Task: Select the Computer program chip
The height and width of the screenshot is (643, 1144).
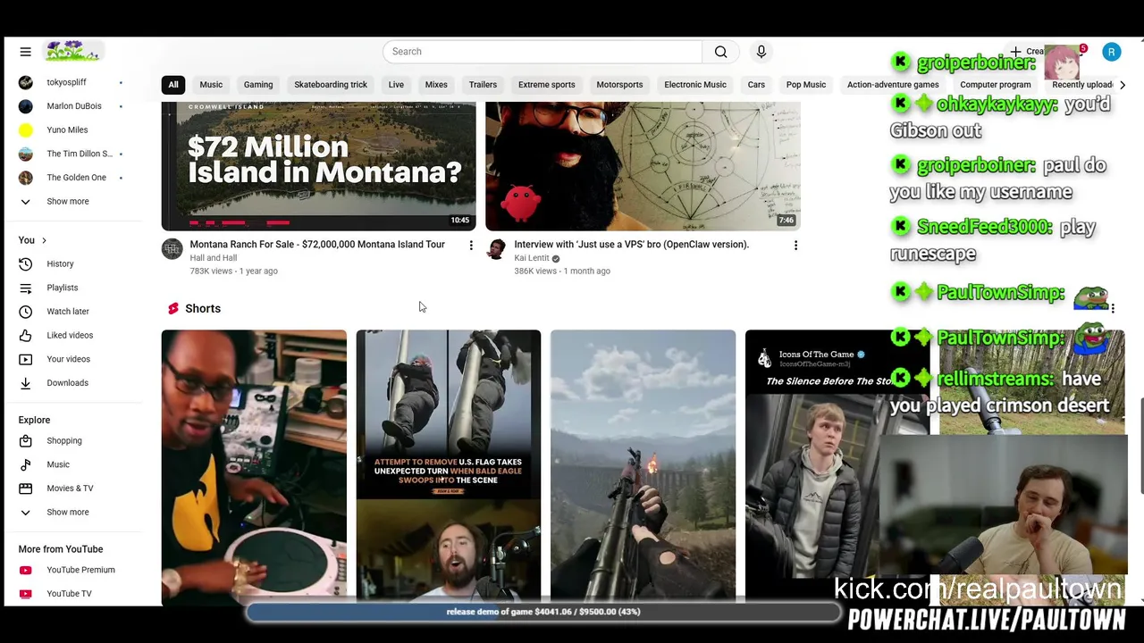Action: click(996, 85)
